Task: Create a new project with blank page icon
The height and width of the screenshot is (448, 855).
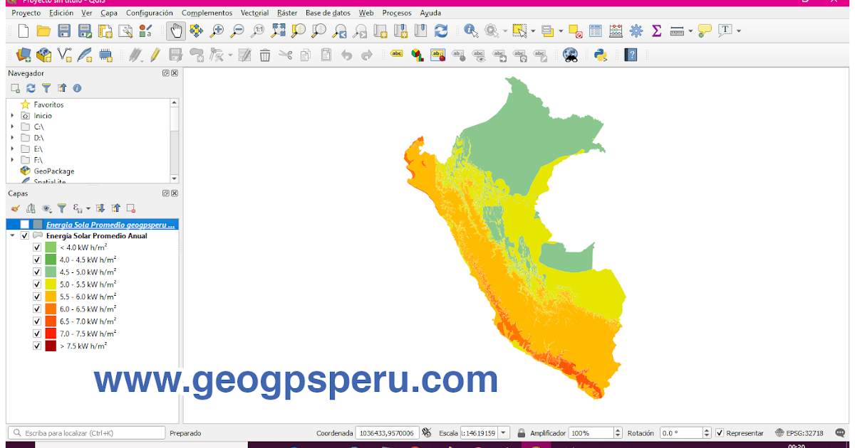Action: click(x=24, y=31)
